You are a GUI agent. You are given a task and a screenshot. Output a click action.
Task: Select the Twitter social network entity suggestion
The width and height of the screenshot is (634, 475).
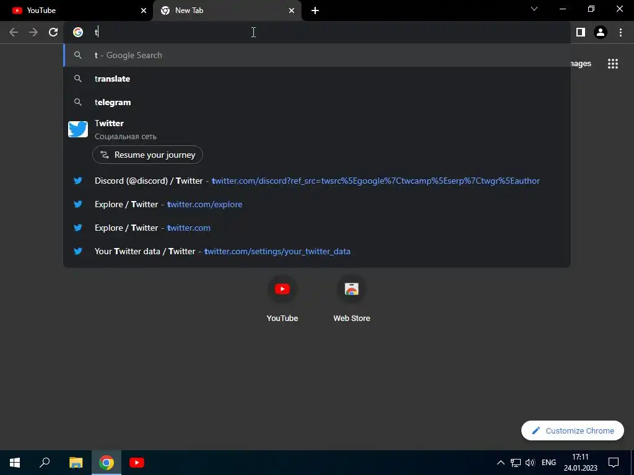pos(317,130)
